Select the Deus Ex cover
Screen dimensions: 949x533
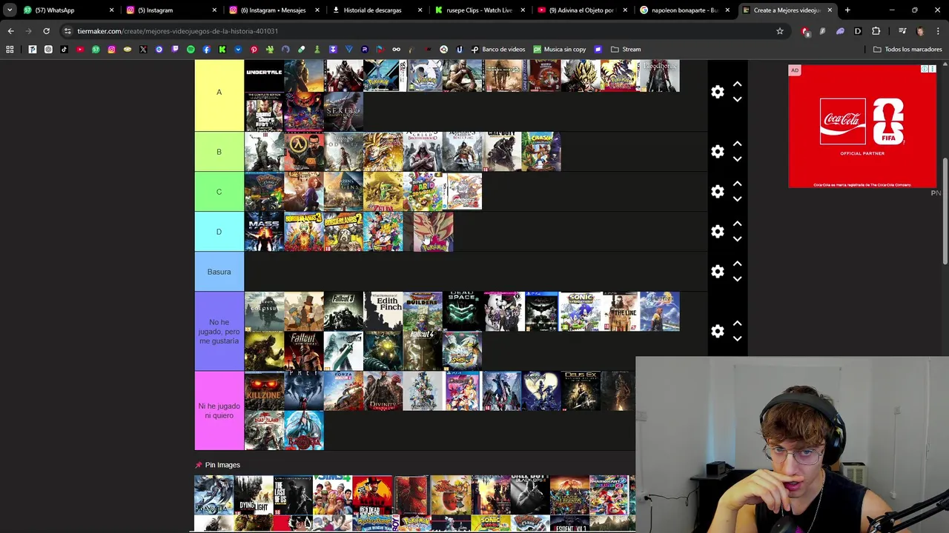point(581,391)
